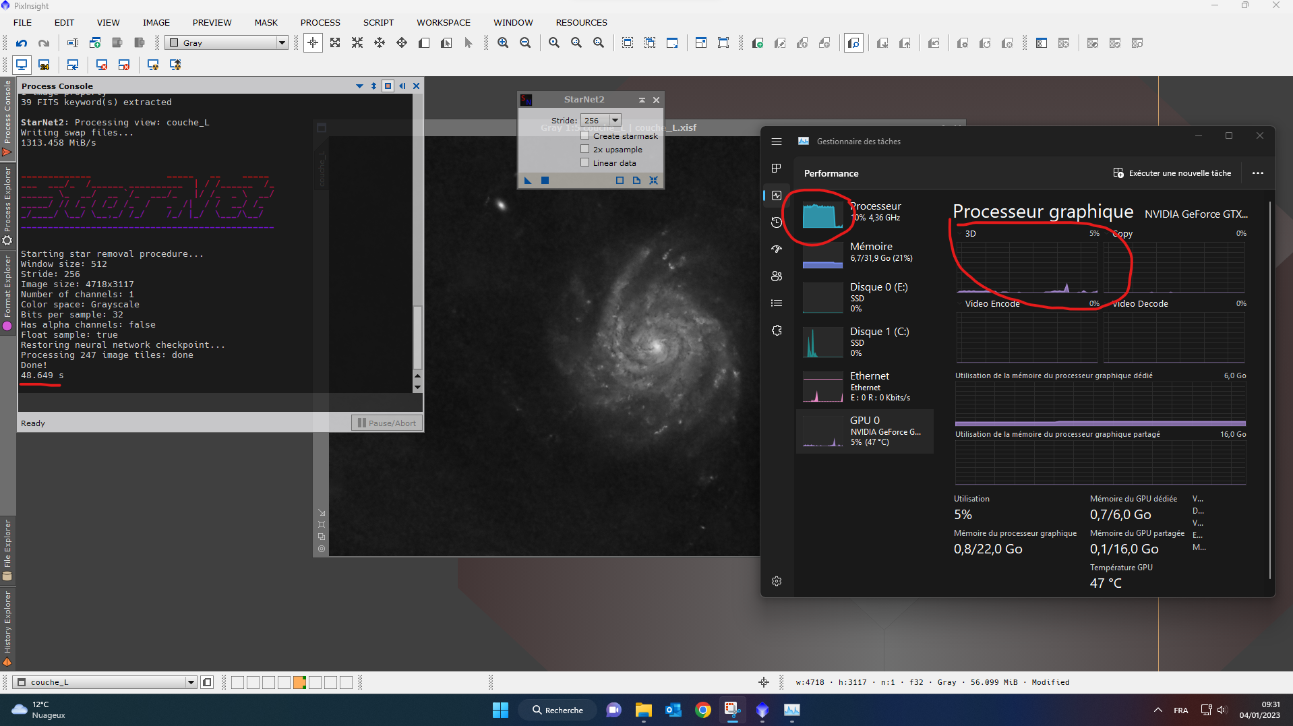Open the FILE menu

[x=23, y=22]
